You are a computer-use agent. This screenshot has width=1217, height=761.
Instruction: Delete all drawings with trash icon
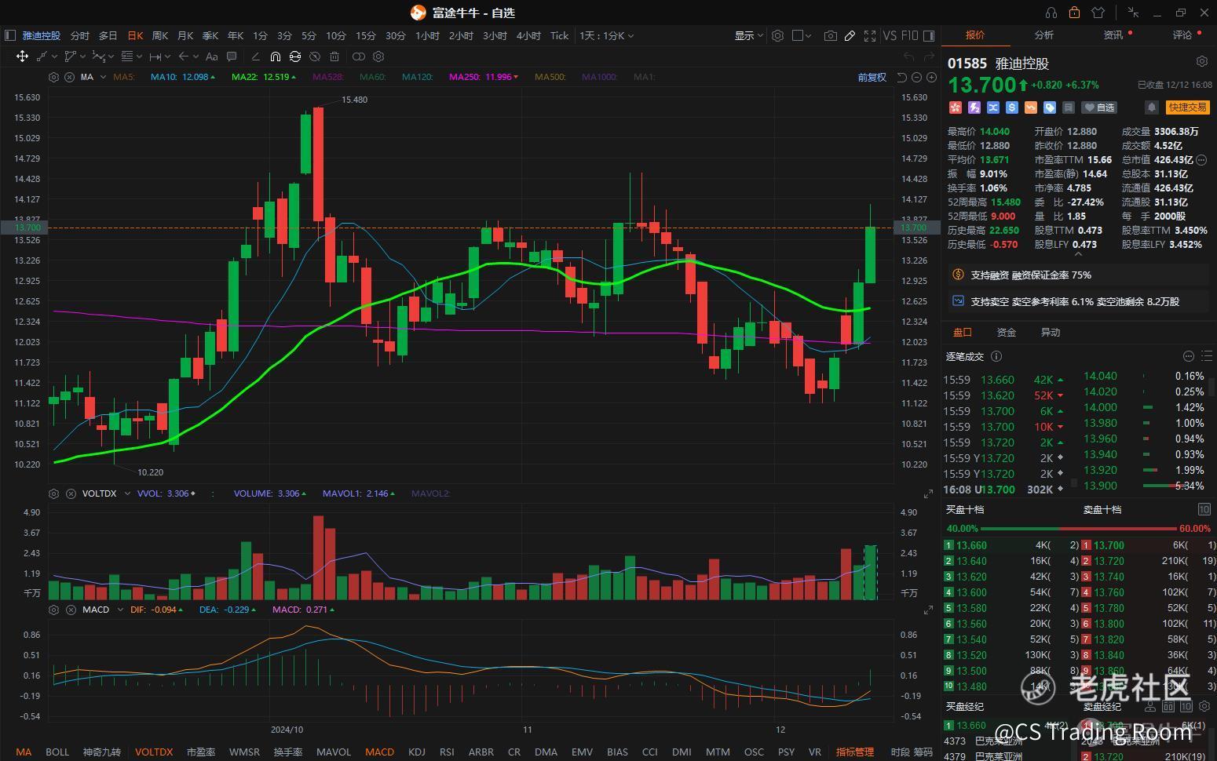(334, 56)
